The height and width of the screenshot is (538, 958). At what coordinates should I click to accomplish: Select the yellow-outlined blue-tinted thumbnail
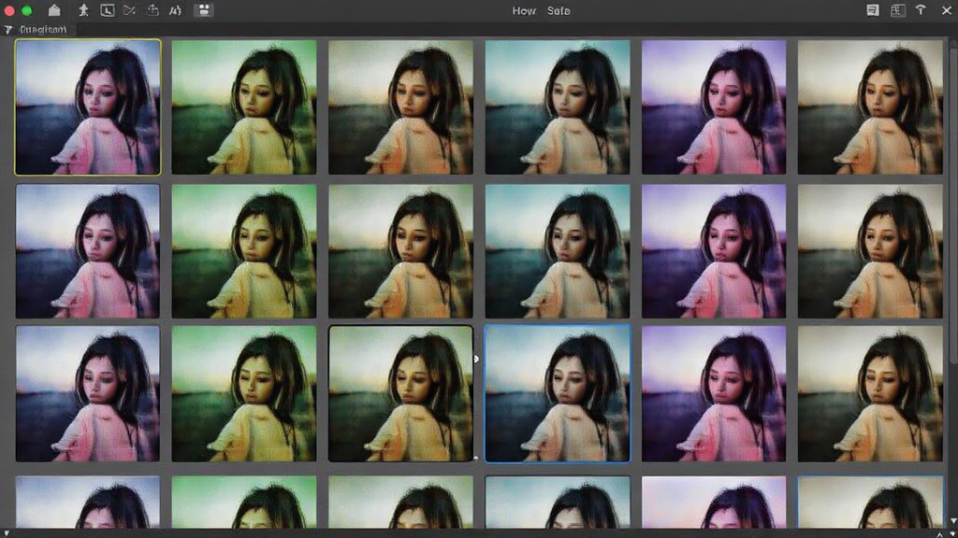[x=88, y=107]
